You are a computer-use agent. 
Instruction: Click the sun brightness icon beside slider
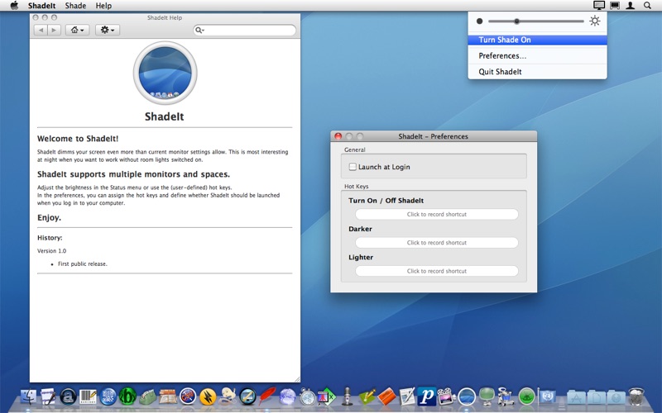point(594,21)
